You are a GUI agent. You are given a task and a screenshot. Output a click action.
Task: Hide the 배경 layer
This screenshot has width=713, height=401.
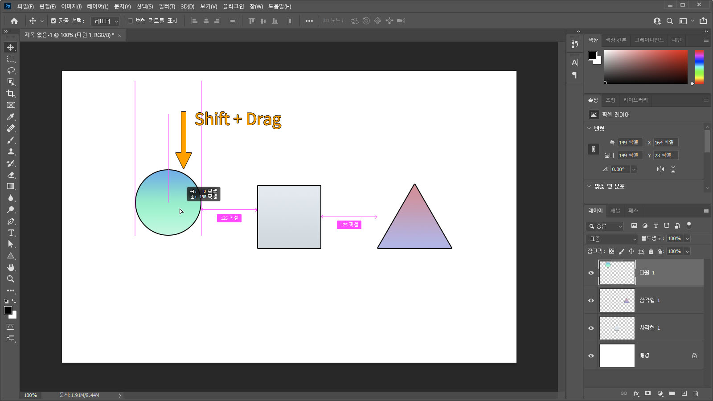591,356
